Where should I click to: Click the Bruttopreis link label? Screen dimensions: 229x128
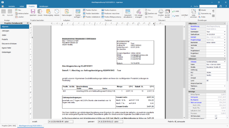(x=194, y=100)
